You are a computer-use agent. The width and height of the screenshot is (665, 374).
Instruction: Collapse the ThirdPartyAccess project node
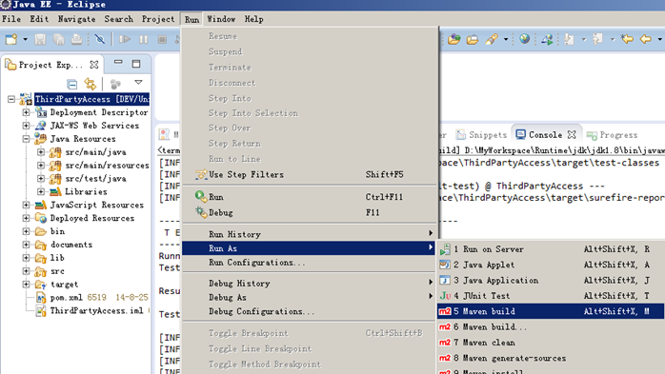coord(11,100)
